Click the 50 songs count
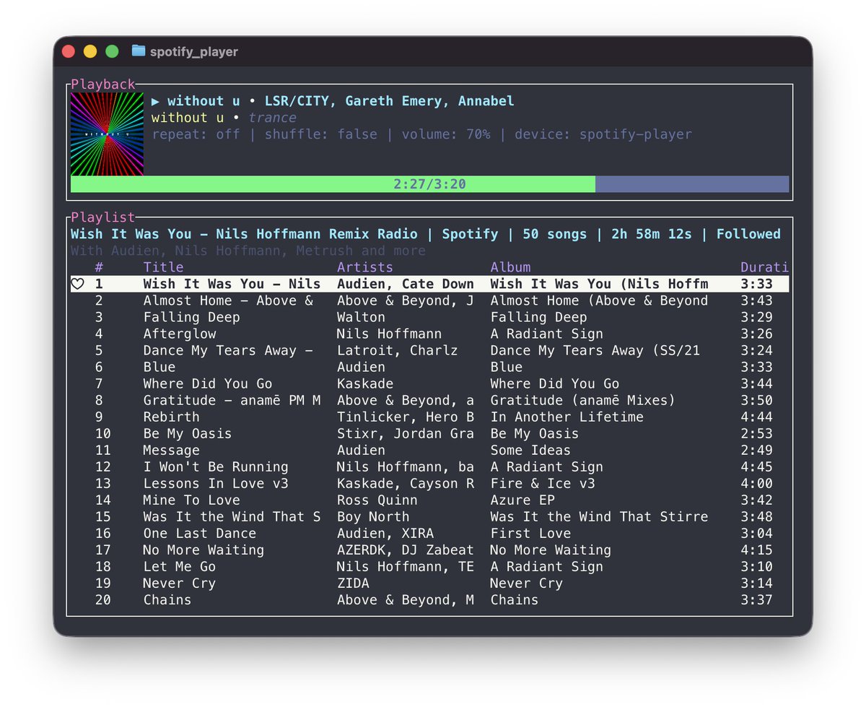Screen dimensions: 866x707 (x=555, y=234)
